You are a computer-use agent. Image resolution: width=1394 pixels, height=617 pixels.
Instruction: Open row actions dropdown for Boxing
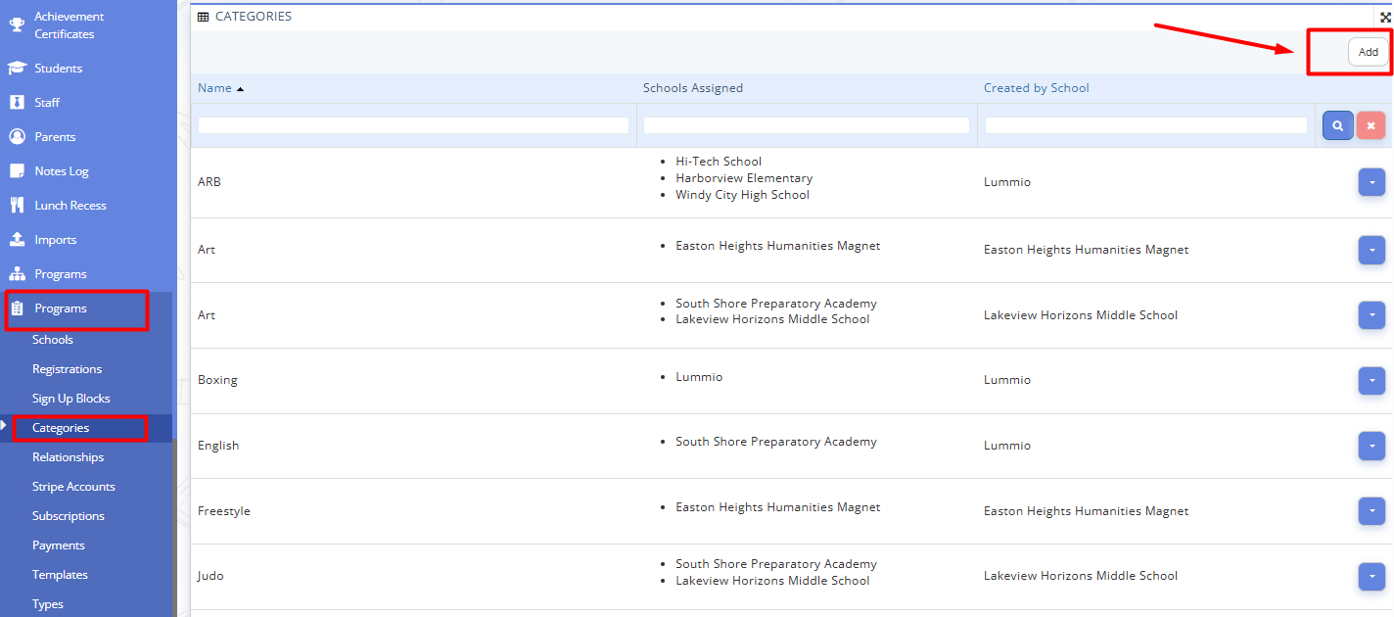click(x=1371, y=380)
